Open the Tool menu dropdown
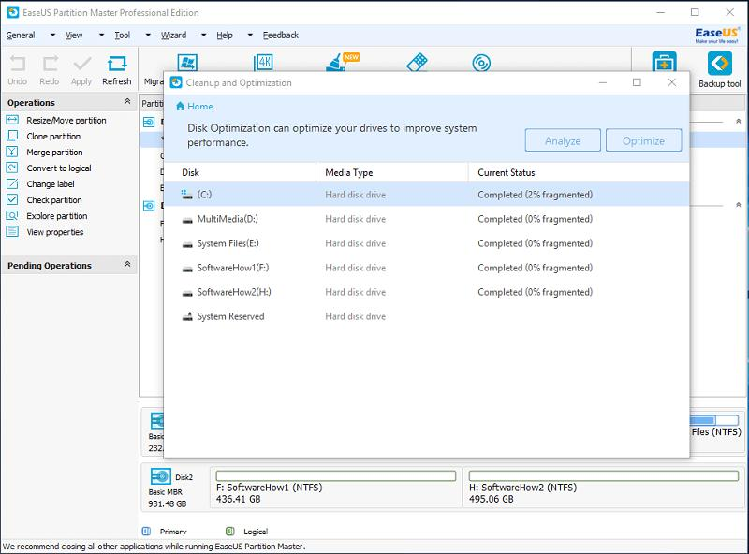749x554 pixels. click(123, 36)
